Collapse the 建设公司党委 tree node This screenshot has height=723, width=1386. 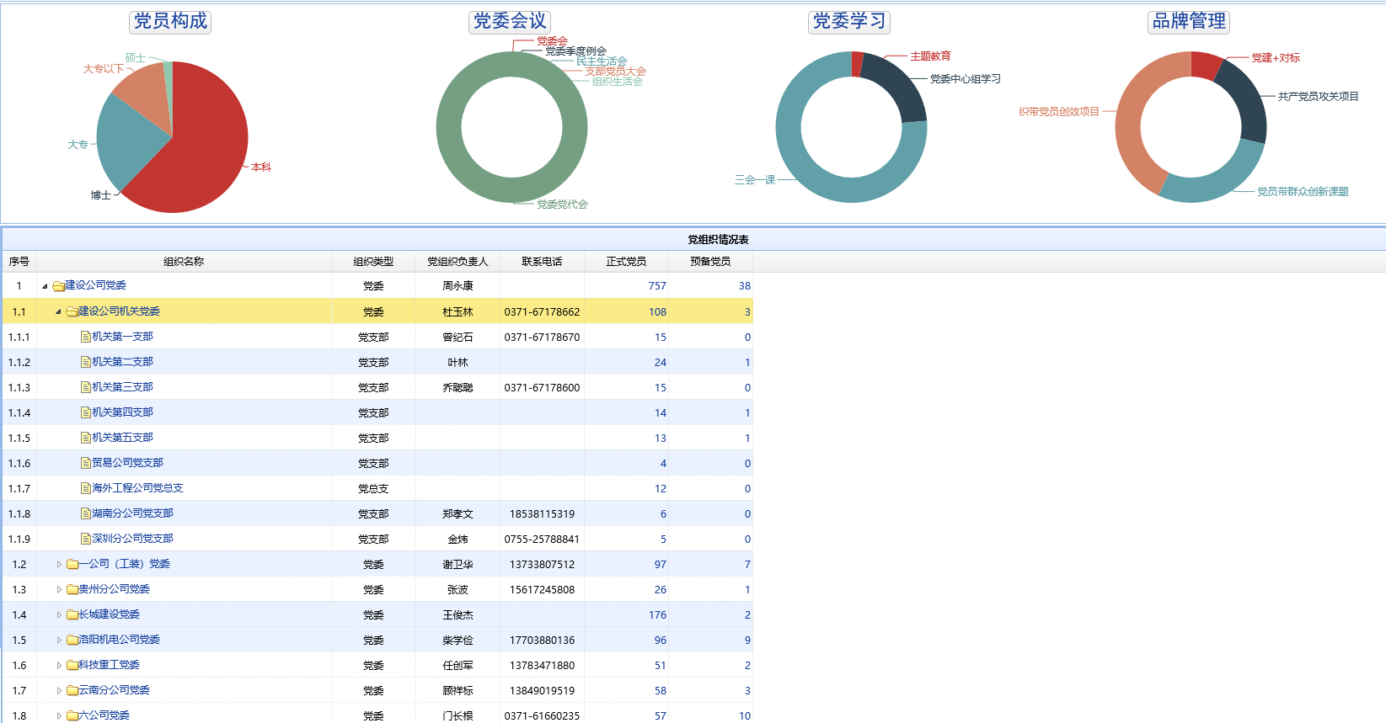tap(45, 286)
